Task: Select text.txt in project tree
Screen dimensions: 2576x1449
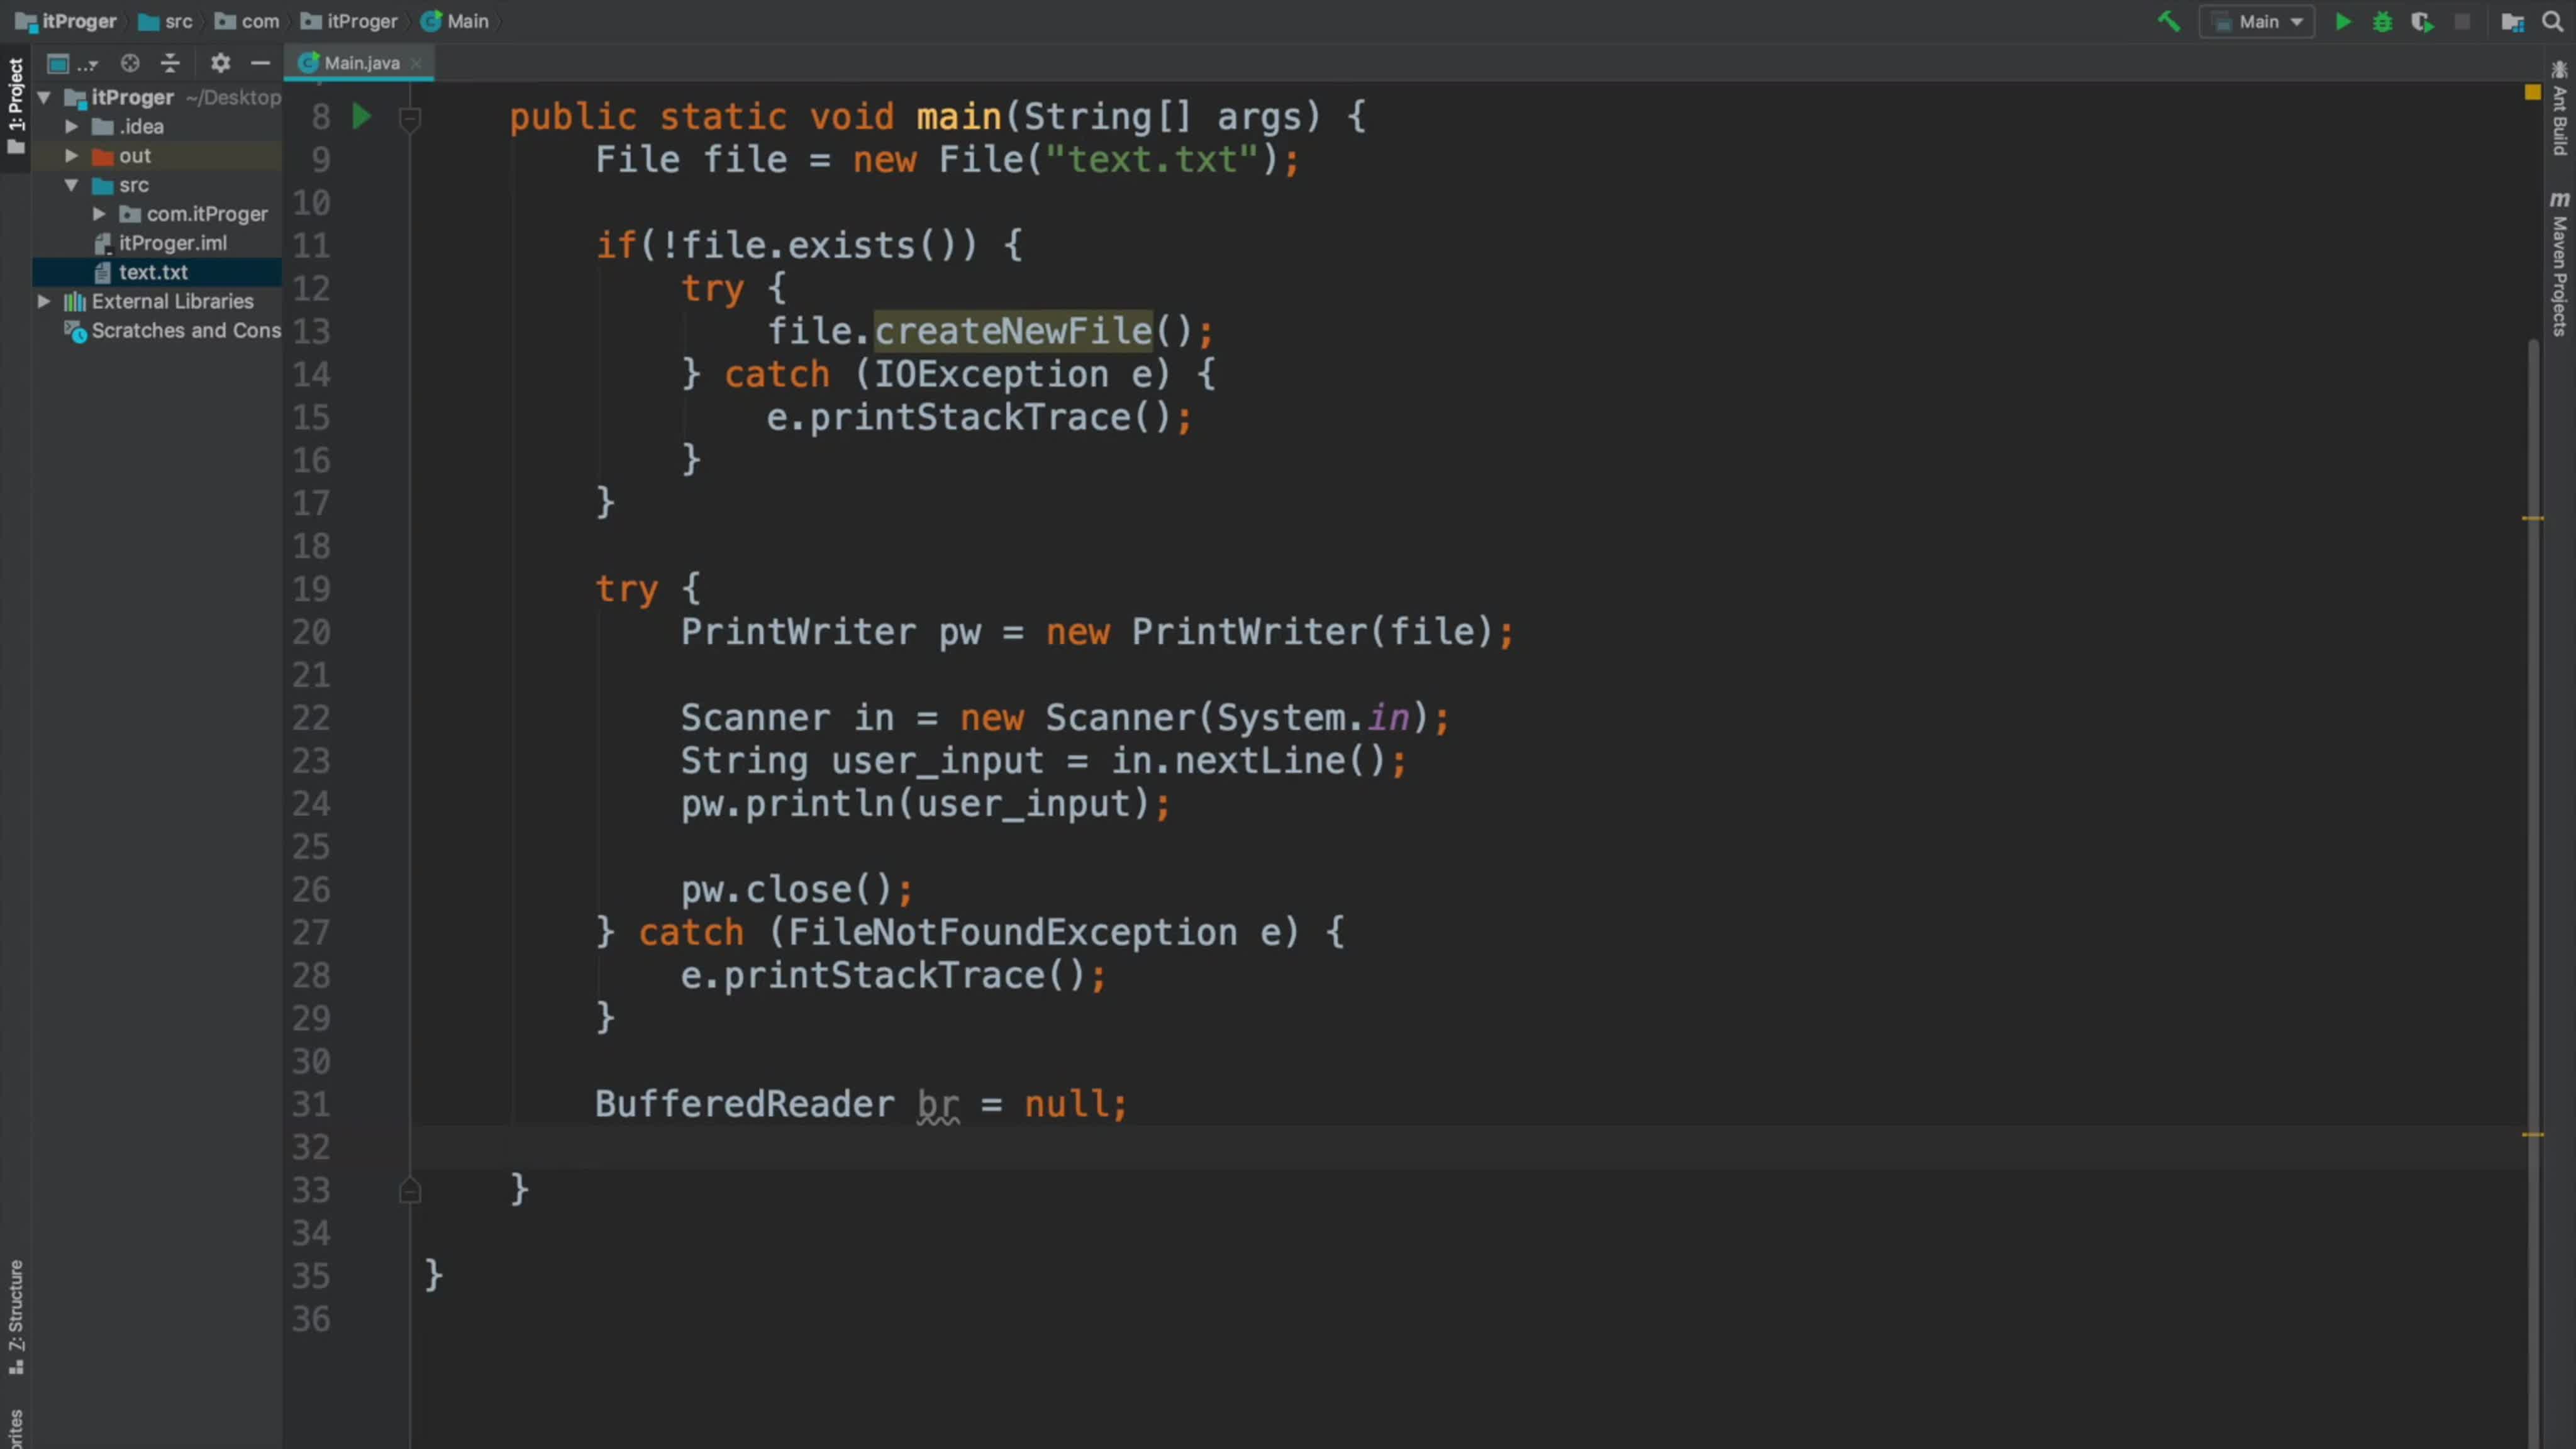Action: point(153,272)
